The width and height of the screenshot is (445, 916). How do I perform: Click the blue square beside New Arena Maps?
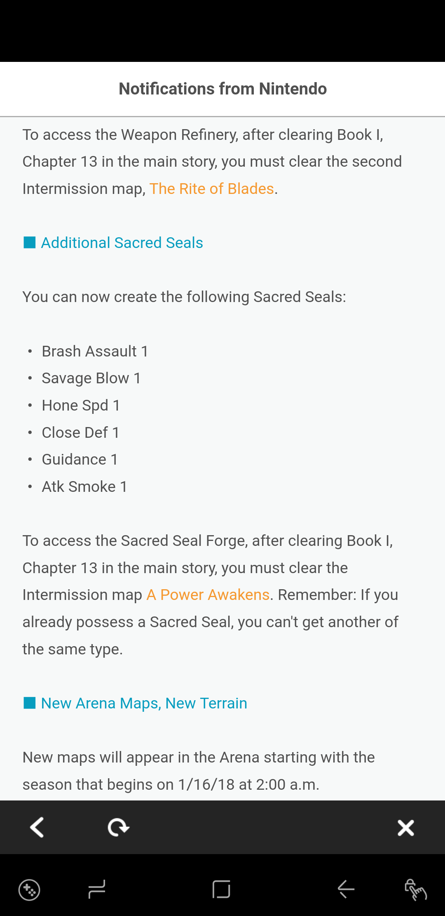30,703
